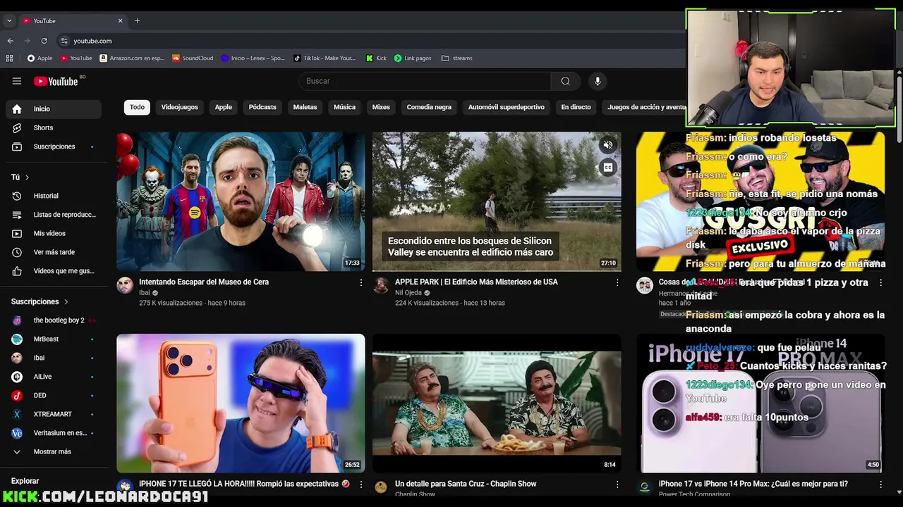Open Historial in sidebar
The height and width of the screenshot is (507, 903).
pos(54,196)
